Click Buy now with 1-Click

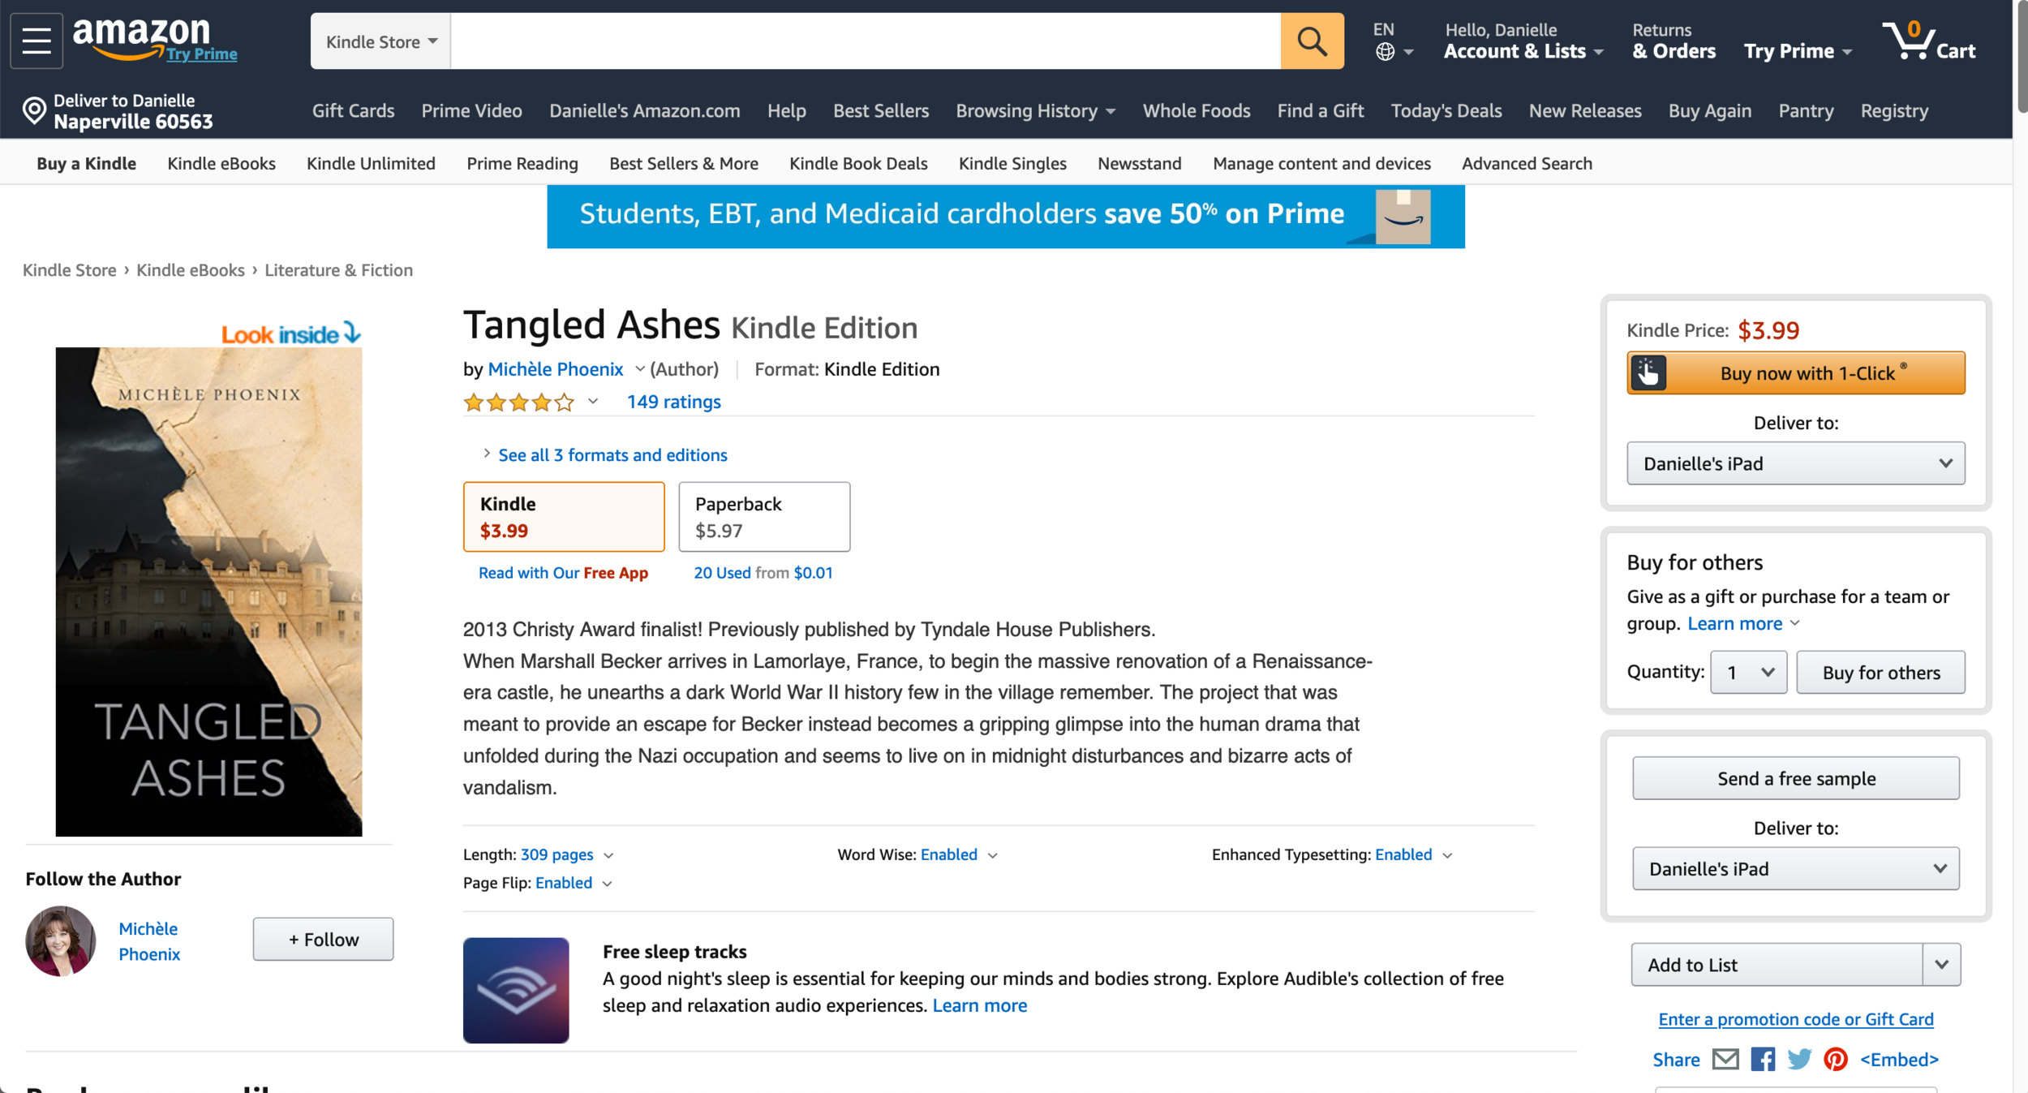[1796, 373]
